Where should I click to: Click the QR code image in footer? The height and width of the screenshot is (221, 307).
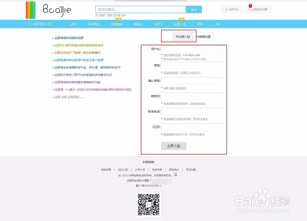[x=148, y=204]
